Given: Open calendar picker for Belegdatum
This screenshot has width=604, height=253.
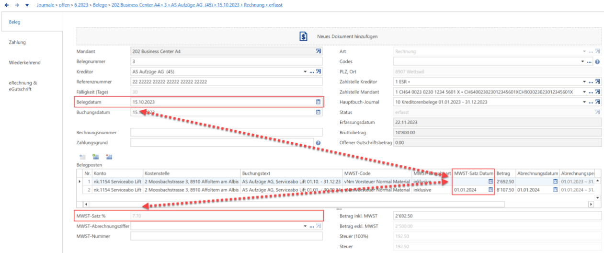Looking at the screenshot, I should click(x=318, y=102).
